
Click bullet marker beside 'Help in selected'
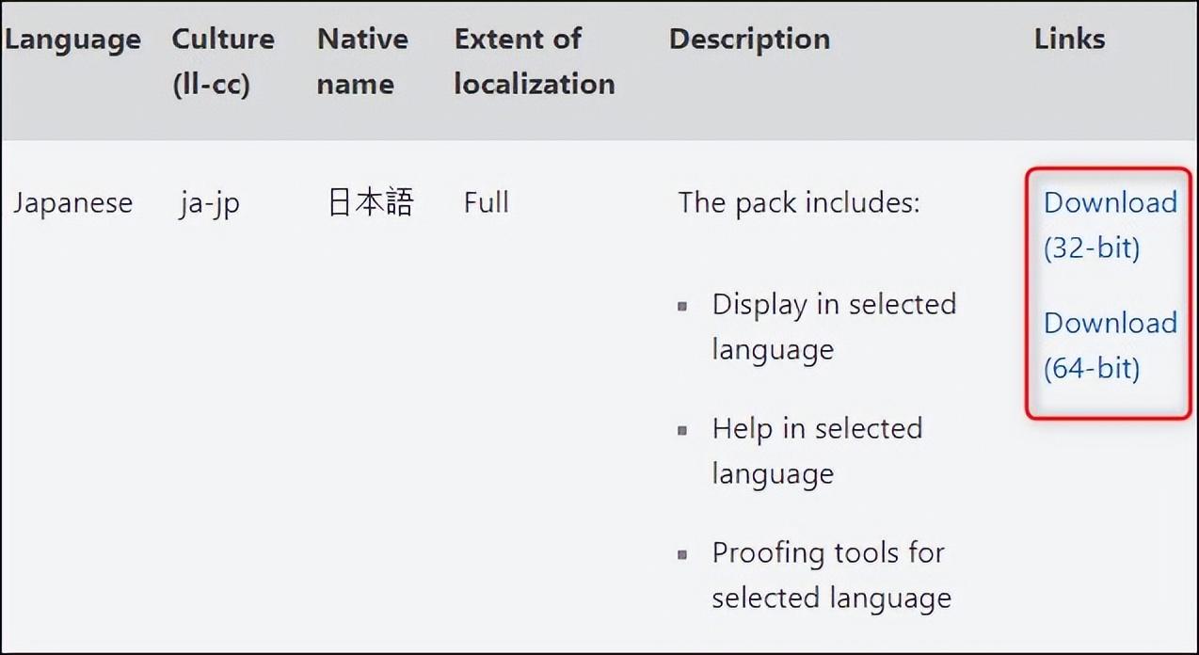(x=683, y=430)
